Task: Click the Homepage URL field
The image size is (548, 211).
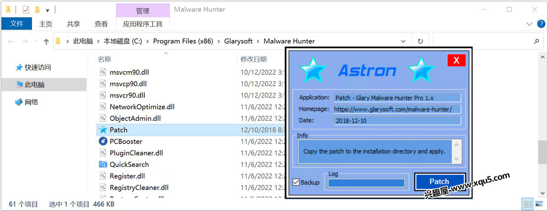Action: (397, 109)
